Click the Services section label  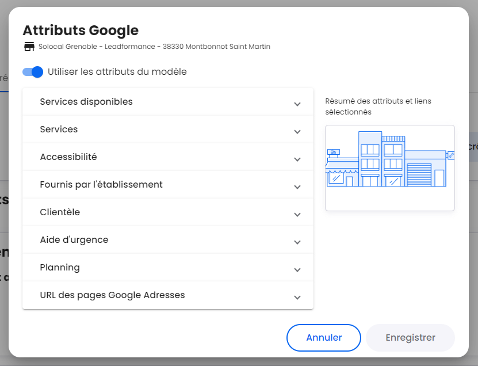pyautogui.click(x=59, y=129)
